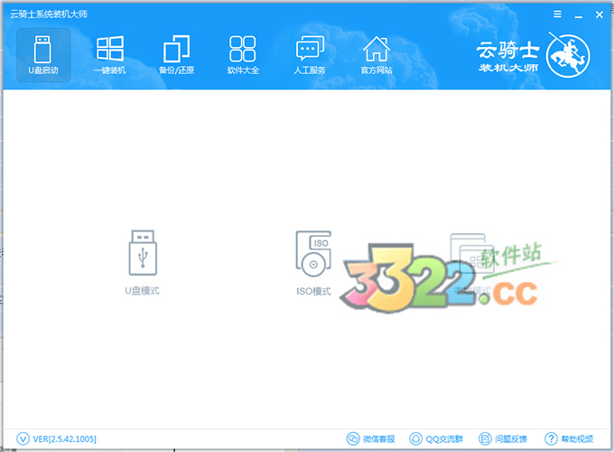The image size is (614, 452).
Task: Open 微信客服 support
Action: pyautogui.click(x=371, y=438)
